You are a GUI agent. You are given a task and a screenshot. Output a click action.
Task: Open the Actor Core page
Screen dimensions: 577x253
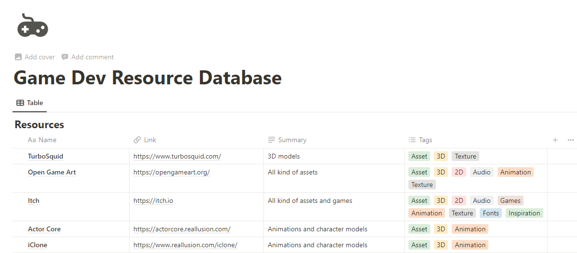(x=44, y=229)
